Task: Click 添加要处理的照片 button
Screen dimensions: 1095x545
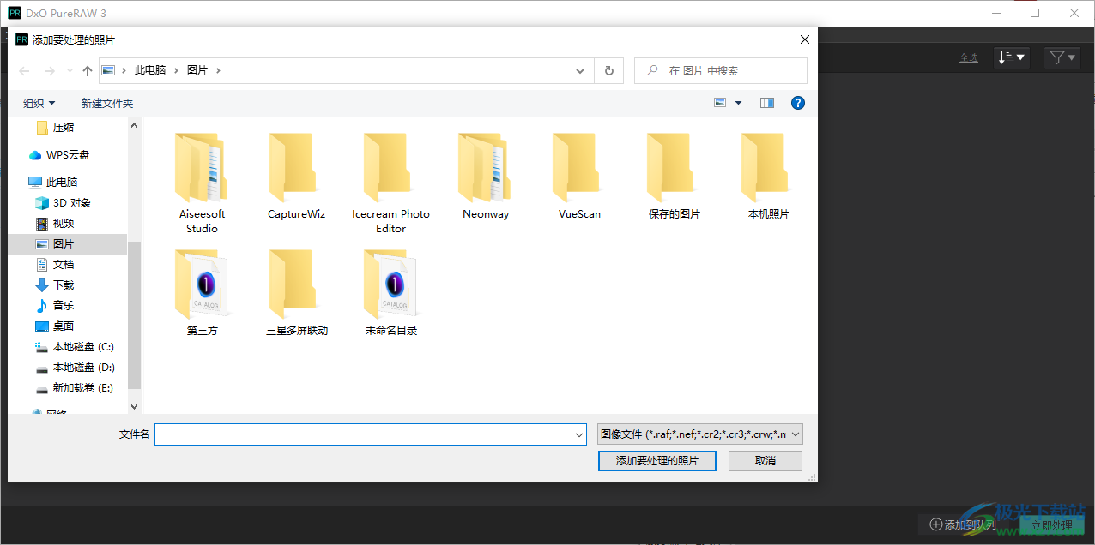Action: tap(657, 461)
